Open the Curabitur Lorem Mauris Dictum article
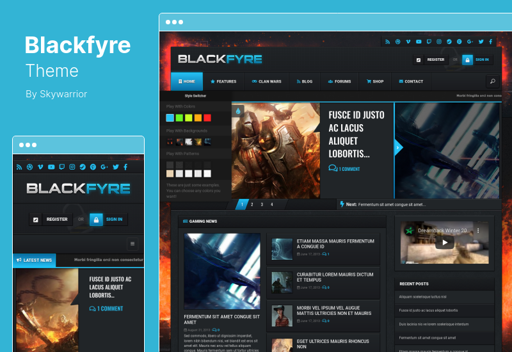The image size is (512, 352). coord(335,277)
